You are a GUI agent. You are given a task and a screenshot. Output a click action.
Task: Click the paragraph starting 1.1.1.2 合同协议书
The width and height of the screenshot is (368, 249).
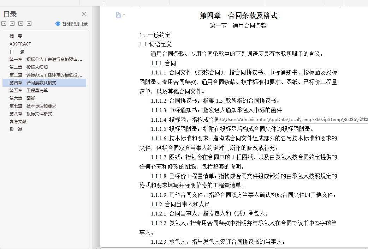pos(215,101)
